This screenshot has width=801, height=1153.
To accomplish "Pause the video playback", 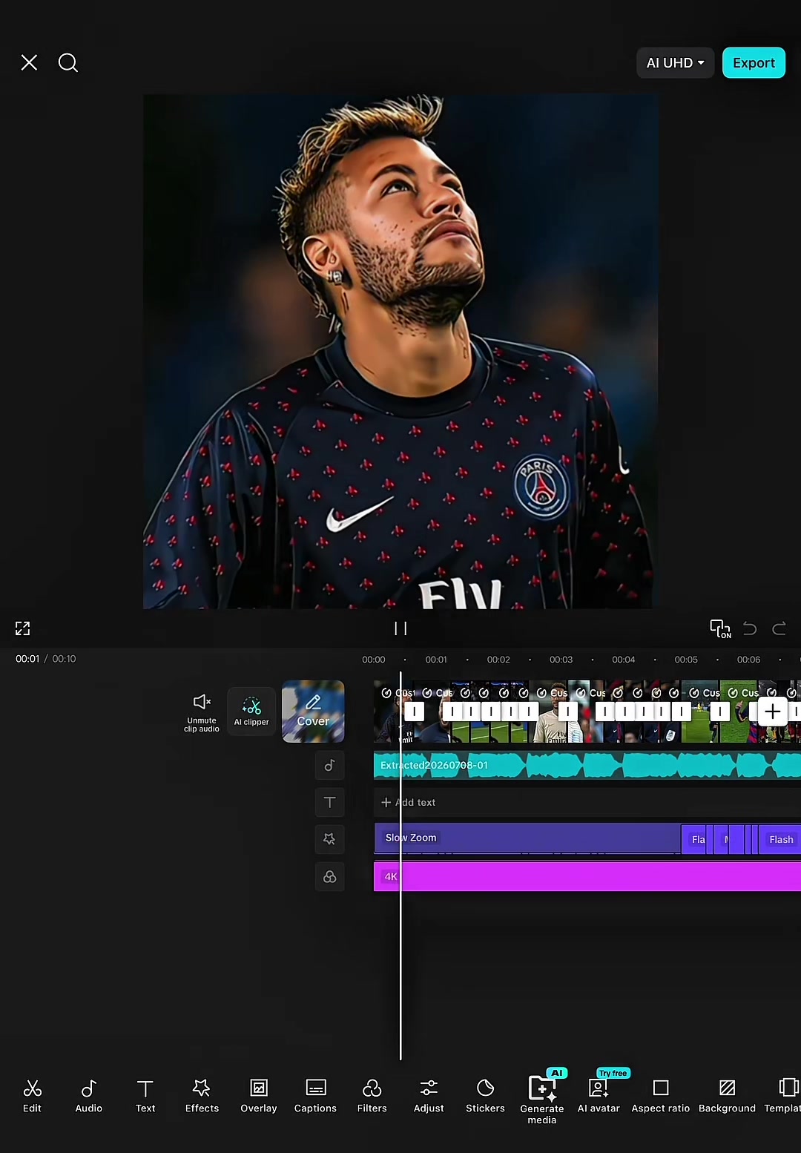I will coord(400,628).
